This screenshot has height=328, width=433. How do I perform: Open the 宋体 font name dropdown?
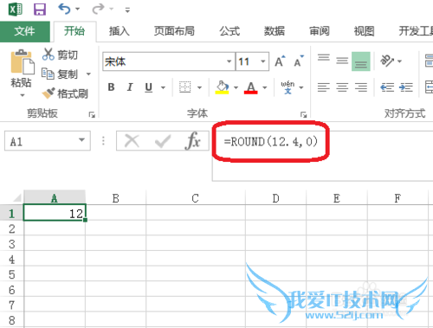[x=229, y=61]
